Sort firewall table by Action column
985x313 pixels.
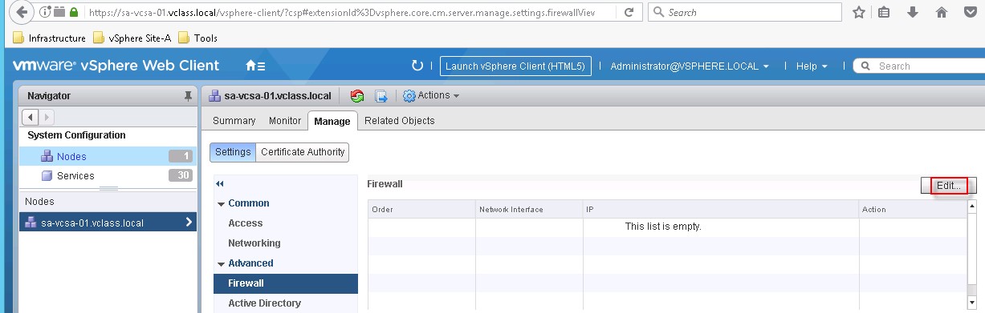click(x=913, y=210)
